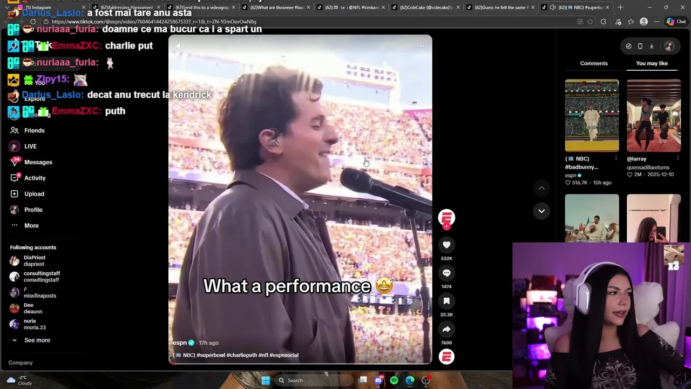Follow ESPN via the red plus badge

pyautogui.click(x=446, y=226)
